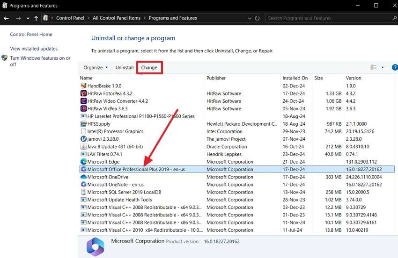Click the search magnifier icon
The height and width of the screenshot is (258, 398).
coord(394,18)
